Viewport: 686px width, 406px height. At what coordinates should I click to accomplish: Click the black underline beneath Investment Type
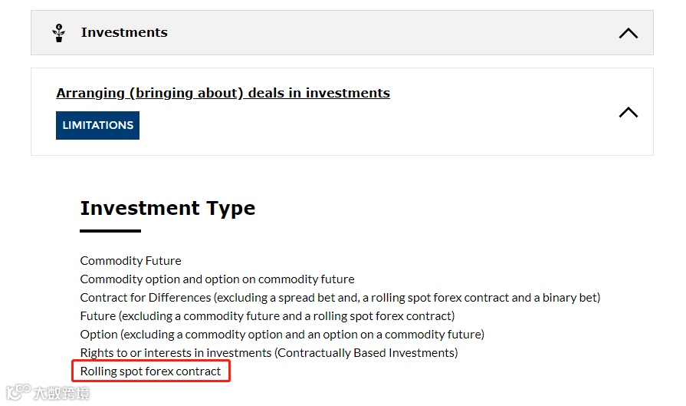110,230
